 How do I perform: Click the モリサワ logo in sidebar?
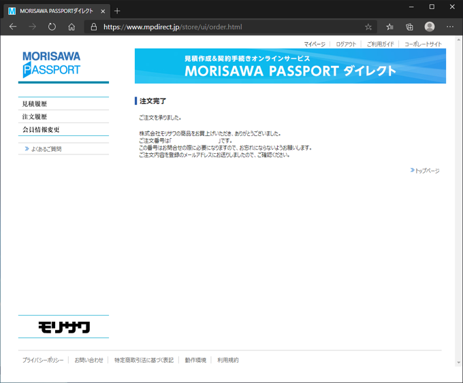point(64,327)
